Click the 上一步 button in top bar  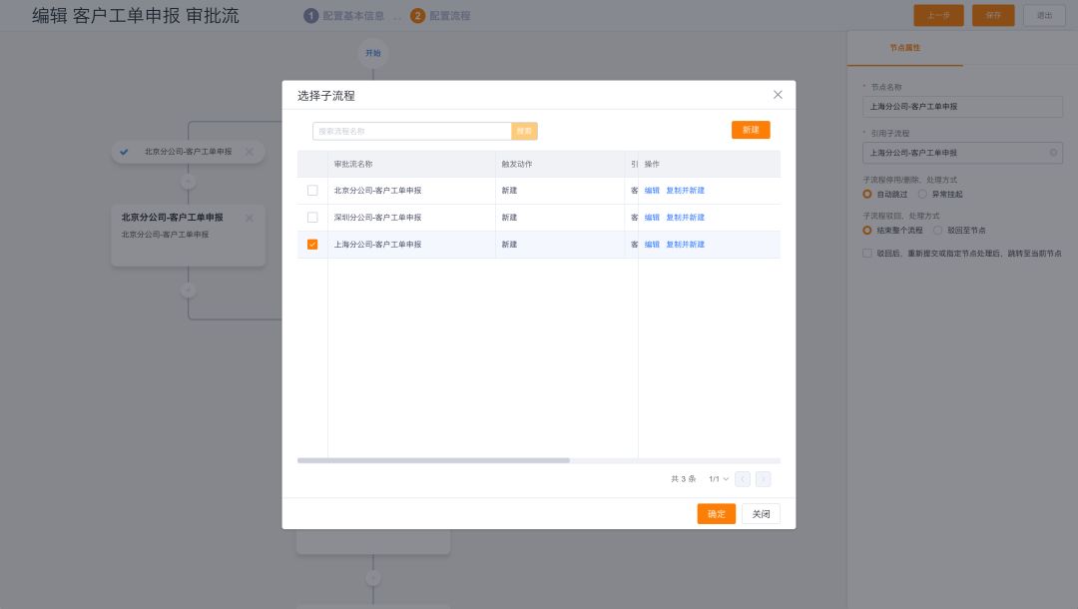point(938,15)
